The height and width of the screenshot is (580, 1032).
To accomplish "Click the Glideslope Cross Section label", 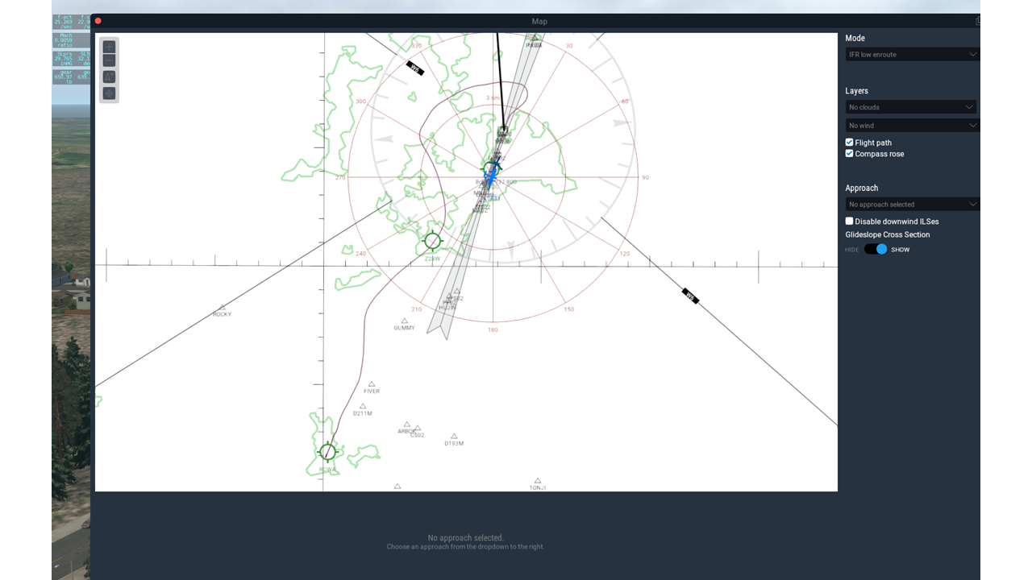I will 887,234.
